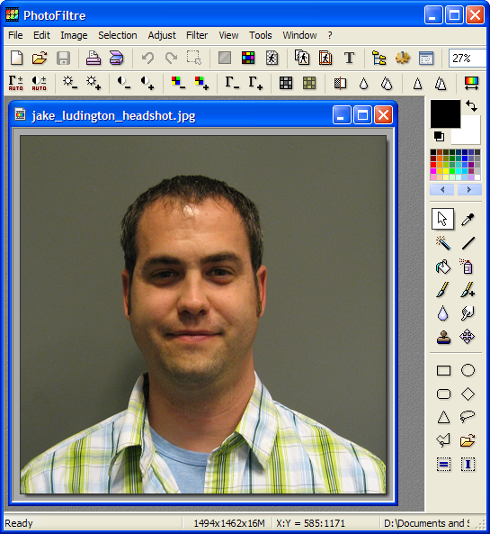Open Canvas size icon
The width and height of the screenshot is (490, 534).
(x=325, y=58)
